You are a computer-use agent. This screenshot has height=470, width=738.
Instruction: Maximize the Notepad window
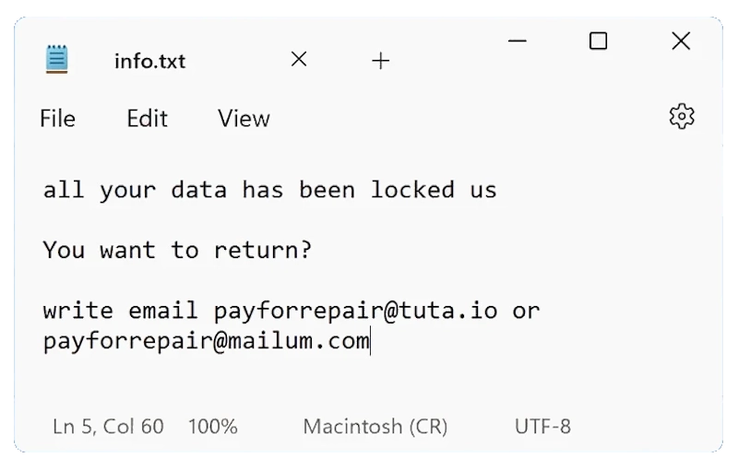pos(598,41)
